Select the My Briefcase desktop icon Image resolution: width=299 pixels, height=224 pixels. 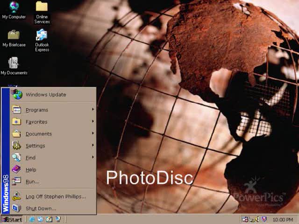[14, 38]
